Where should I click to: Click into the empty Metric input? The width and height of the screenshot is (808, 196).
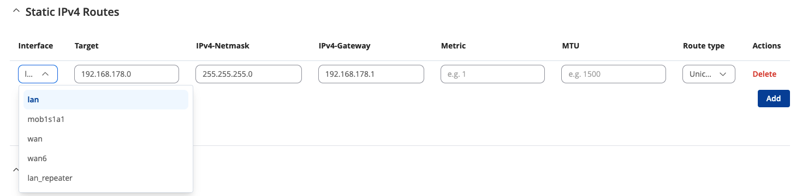[x=492, y=74]
